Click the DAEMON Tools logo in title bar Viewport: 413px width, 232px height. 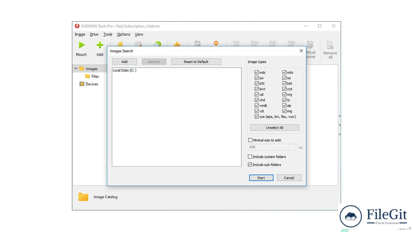(77, 26)
